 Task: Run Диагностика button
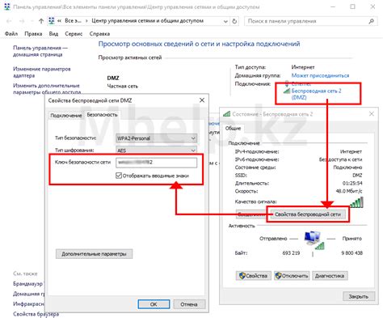(x=330, y=276)
